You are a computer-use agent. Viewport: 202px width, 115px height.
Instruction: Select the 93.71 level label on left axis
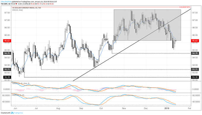(7, 70)
